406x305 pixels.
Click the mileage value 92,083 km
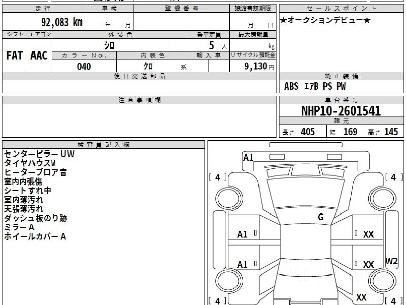tap(62, 22)
